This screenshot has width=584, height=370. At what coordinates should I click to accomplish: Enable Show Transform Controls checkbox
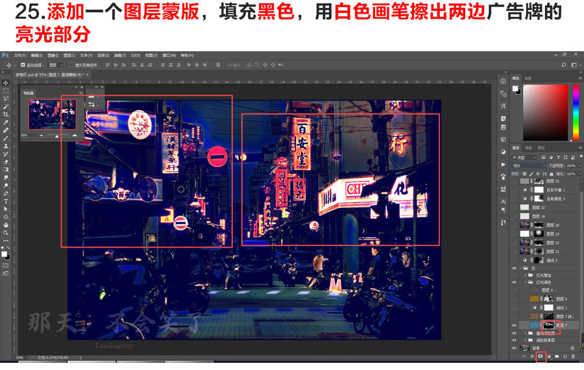[71, 65]
